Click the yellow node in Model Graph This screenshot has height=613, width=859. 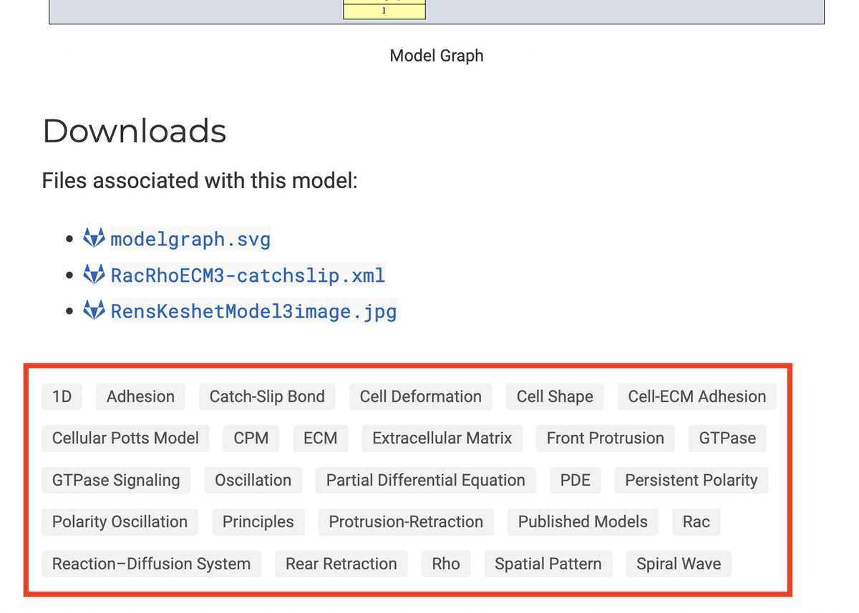point(384,10)
